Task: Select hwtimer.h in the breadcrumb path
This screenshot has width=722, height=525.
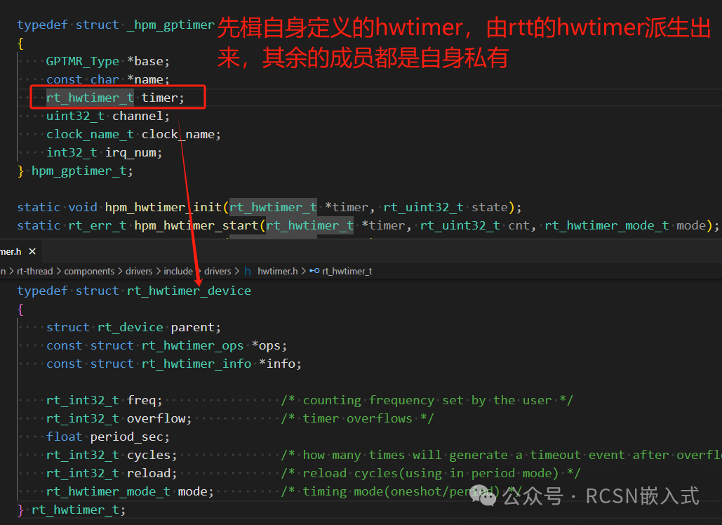Action: coord(277,271)
